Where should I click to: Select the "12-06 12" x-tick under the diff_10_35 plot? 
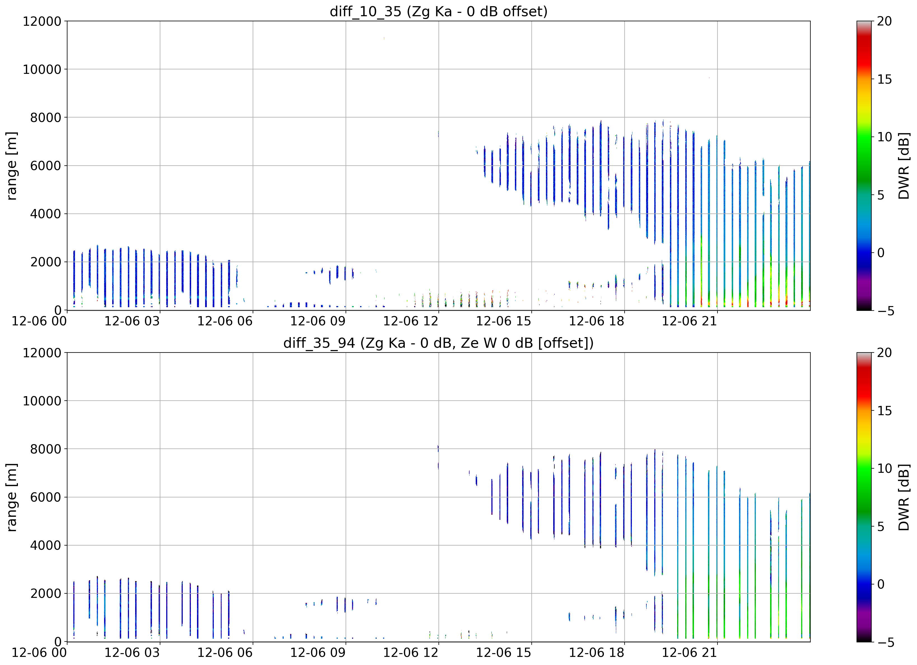pos(411,321)
